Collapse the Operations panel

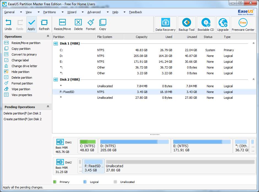coord(48,36)
